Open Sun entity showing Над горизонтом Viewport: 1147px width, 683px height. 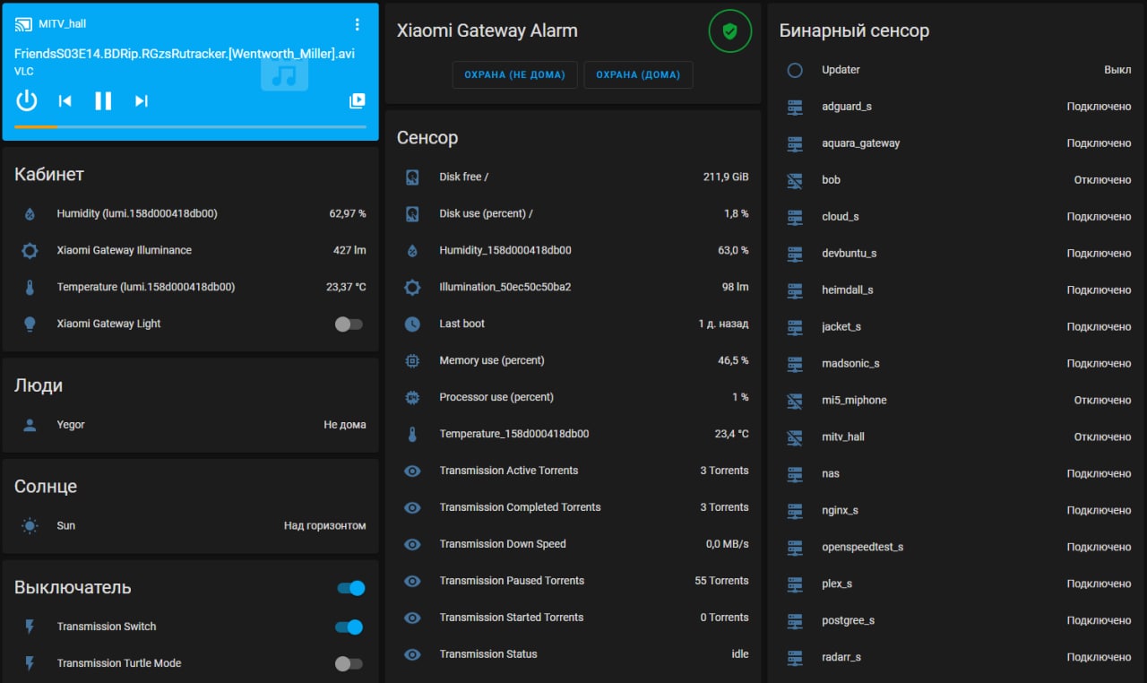click(190, 526)
